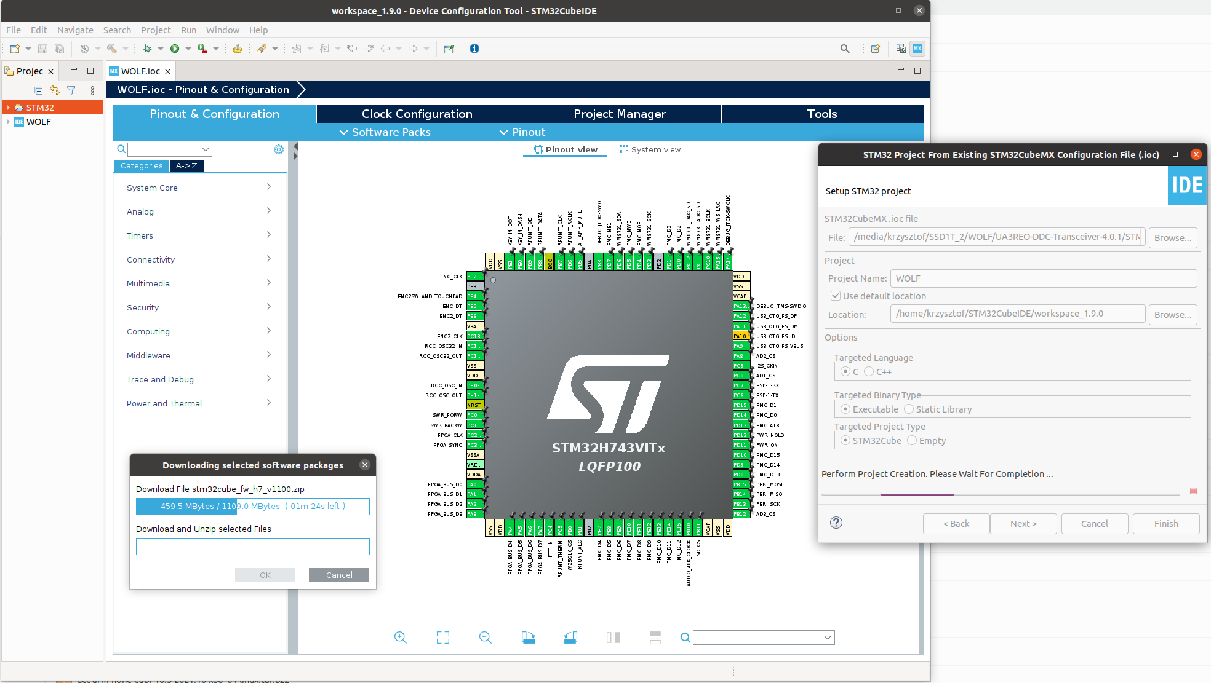Click the Debug bug toolbar icon

click(x=147, y=49)
